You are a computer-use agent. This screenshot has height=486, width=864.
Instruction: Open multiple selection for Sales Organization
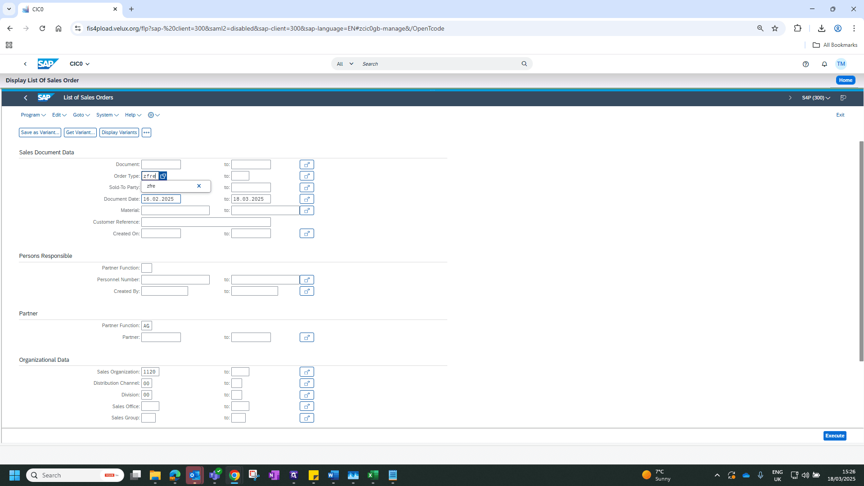click(x=306, y=372)
